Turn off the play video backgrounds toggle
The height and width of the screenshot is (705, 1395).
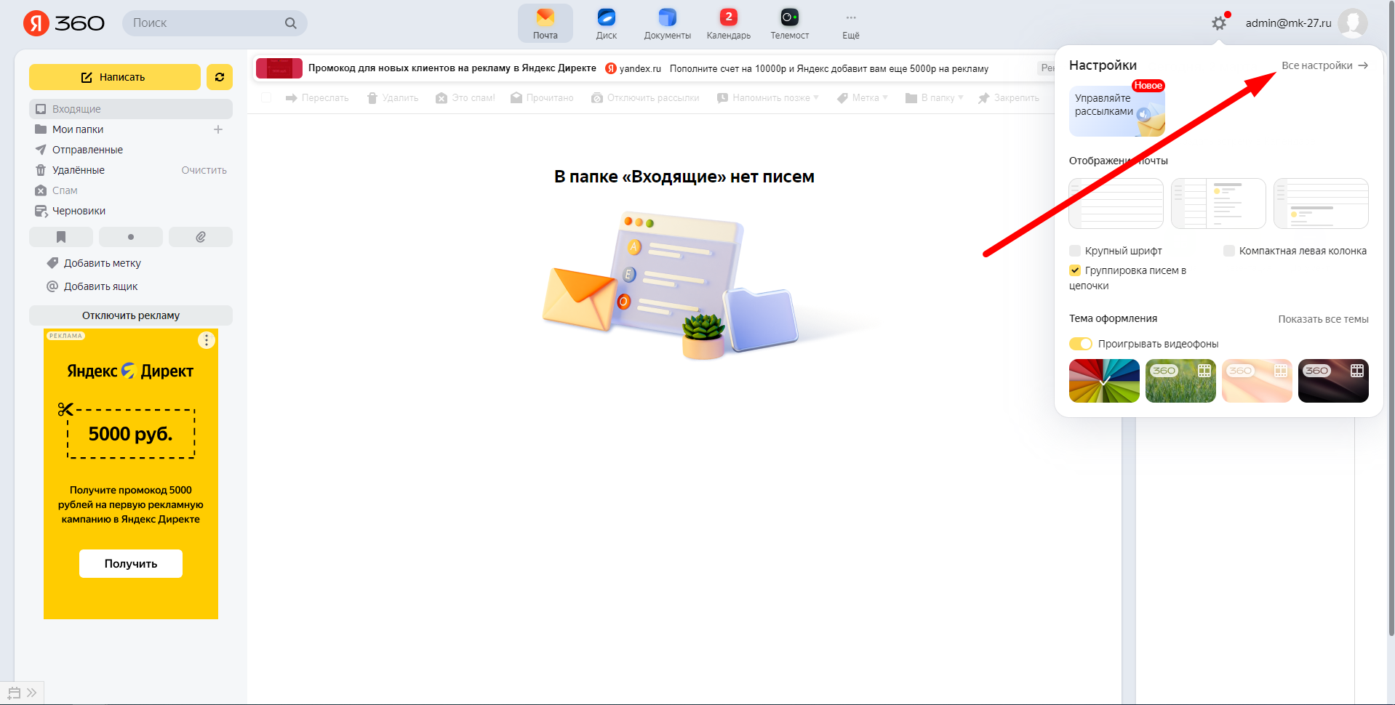(x=1081, y=344)
